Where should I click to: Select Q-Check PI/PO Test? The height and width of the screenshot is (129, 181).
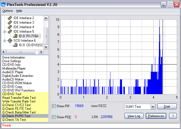[x=25, y=116]
